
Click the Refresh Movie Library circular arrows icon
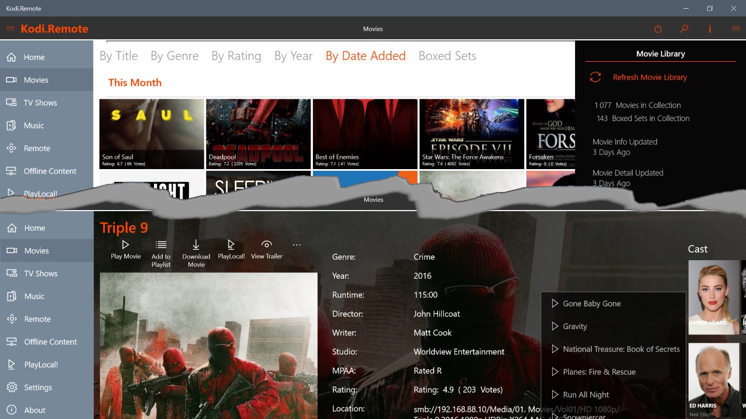(595, 77)
